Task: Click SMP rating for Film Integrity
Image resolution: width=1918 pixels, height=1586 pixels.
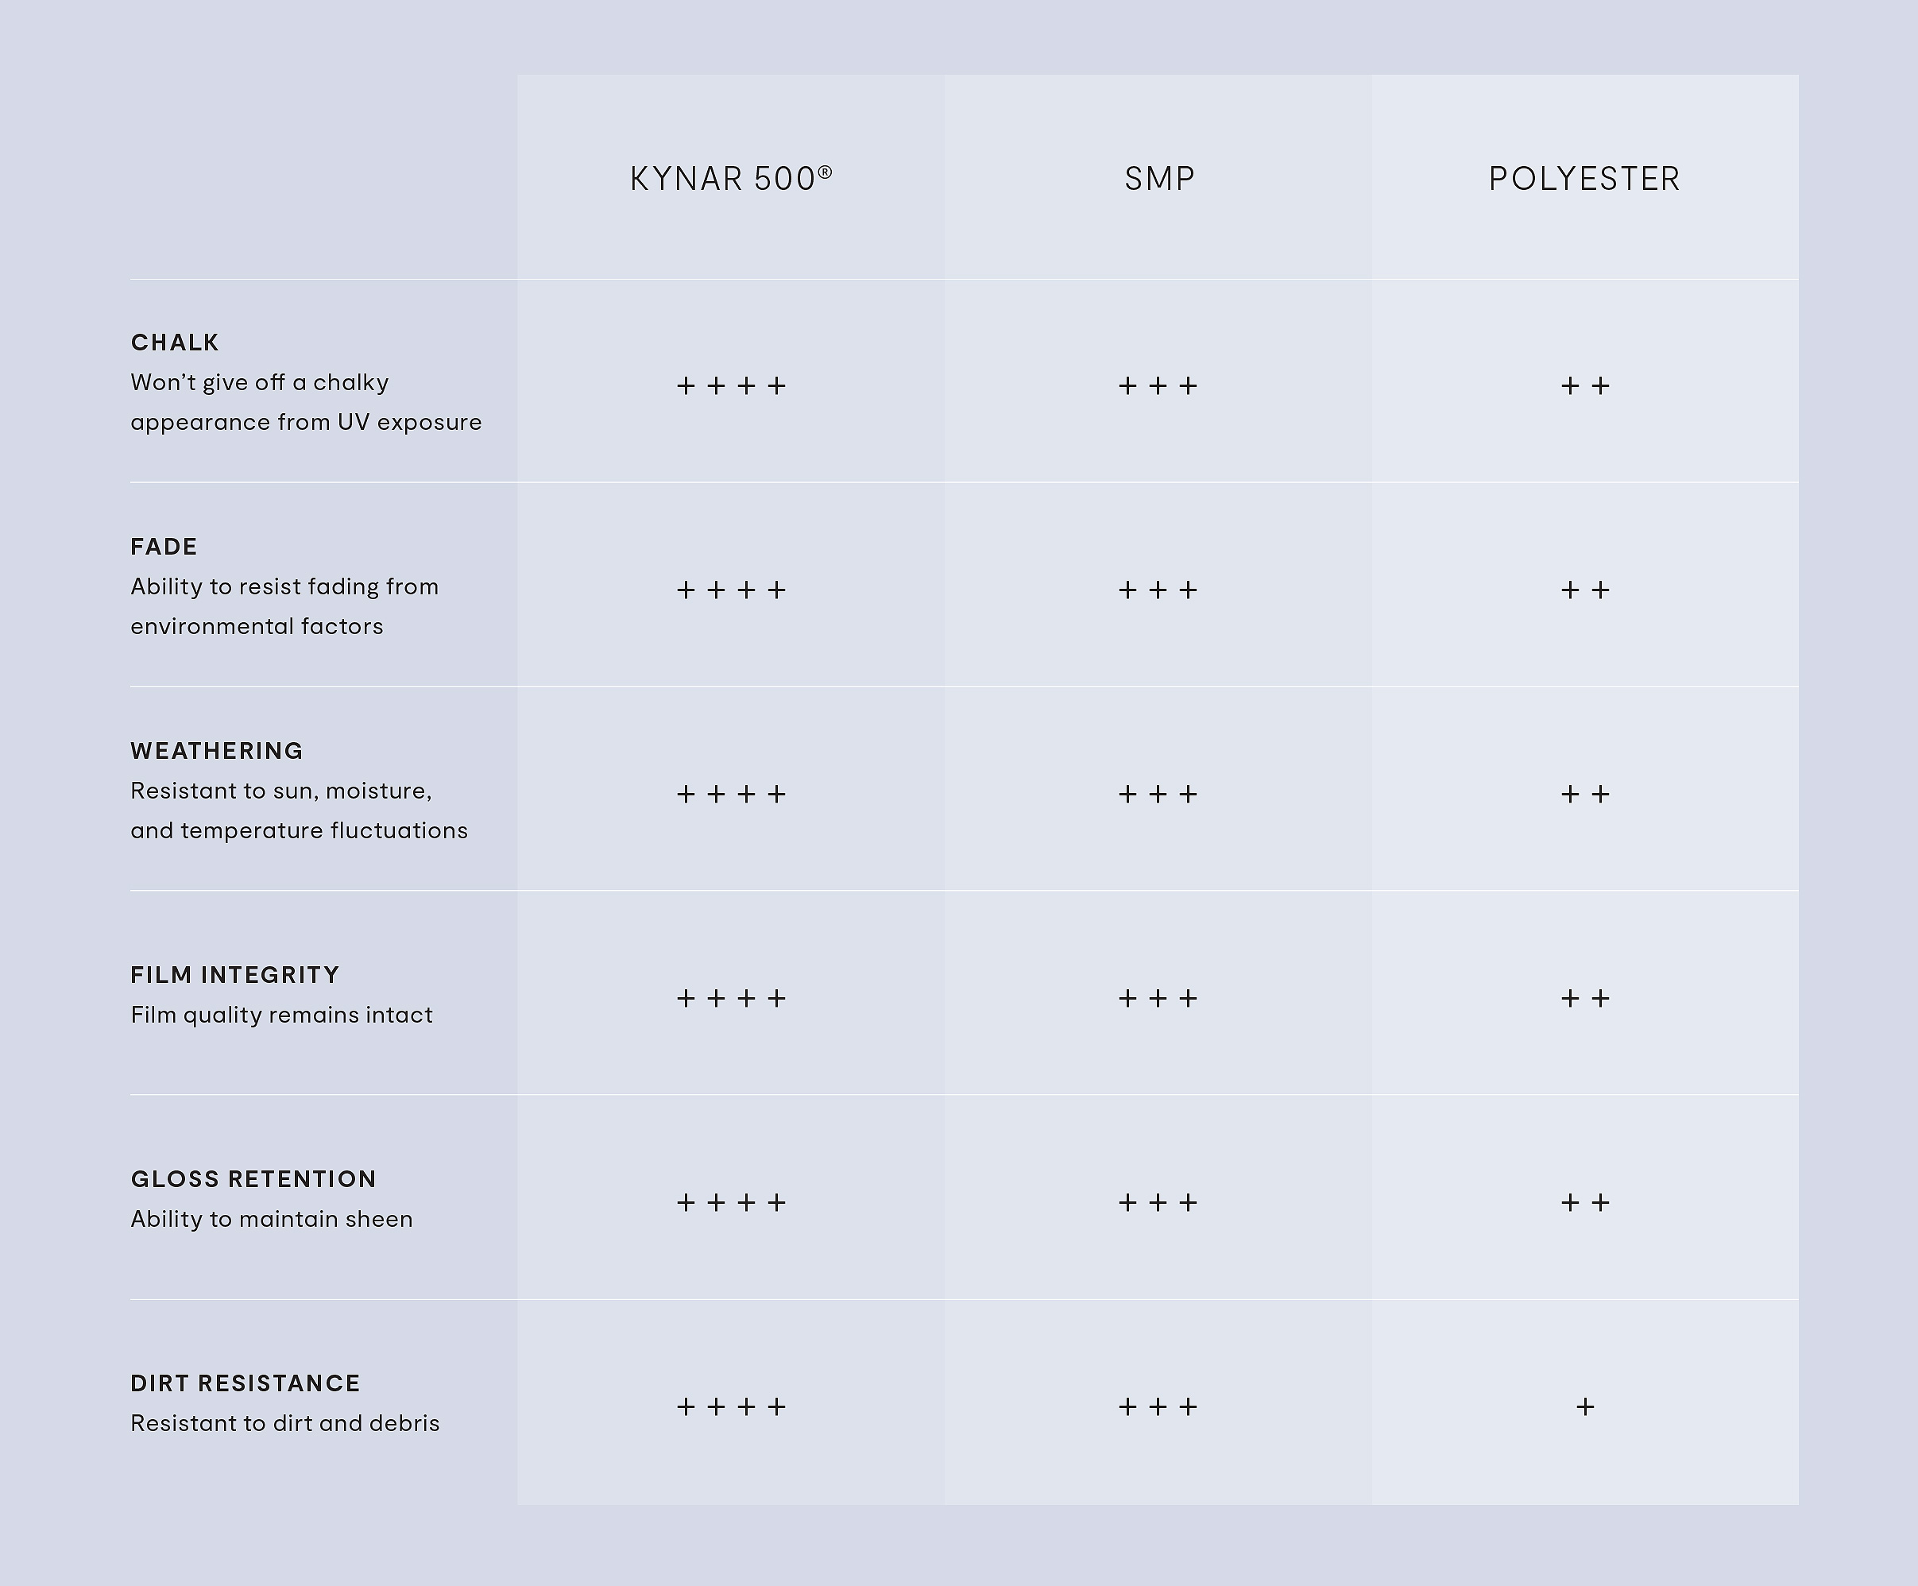Action: pyautogui.click(x=1158, y=999)
